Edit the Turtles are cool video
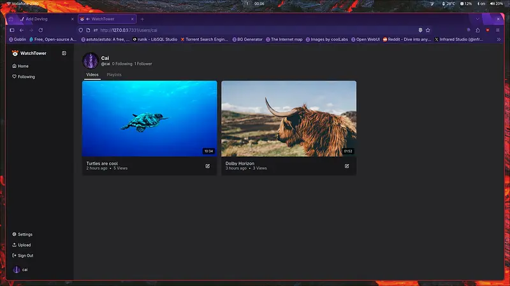 (x=207, y=166)
